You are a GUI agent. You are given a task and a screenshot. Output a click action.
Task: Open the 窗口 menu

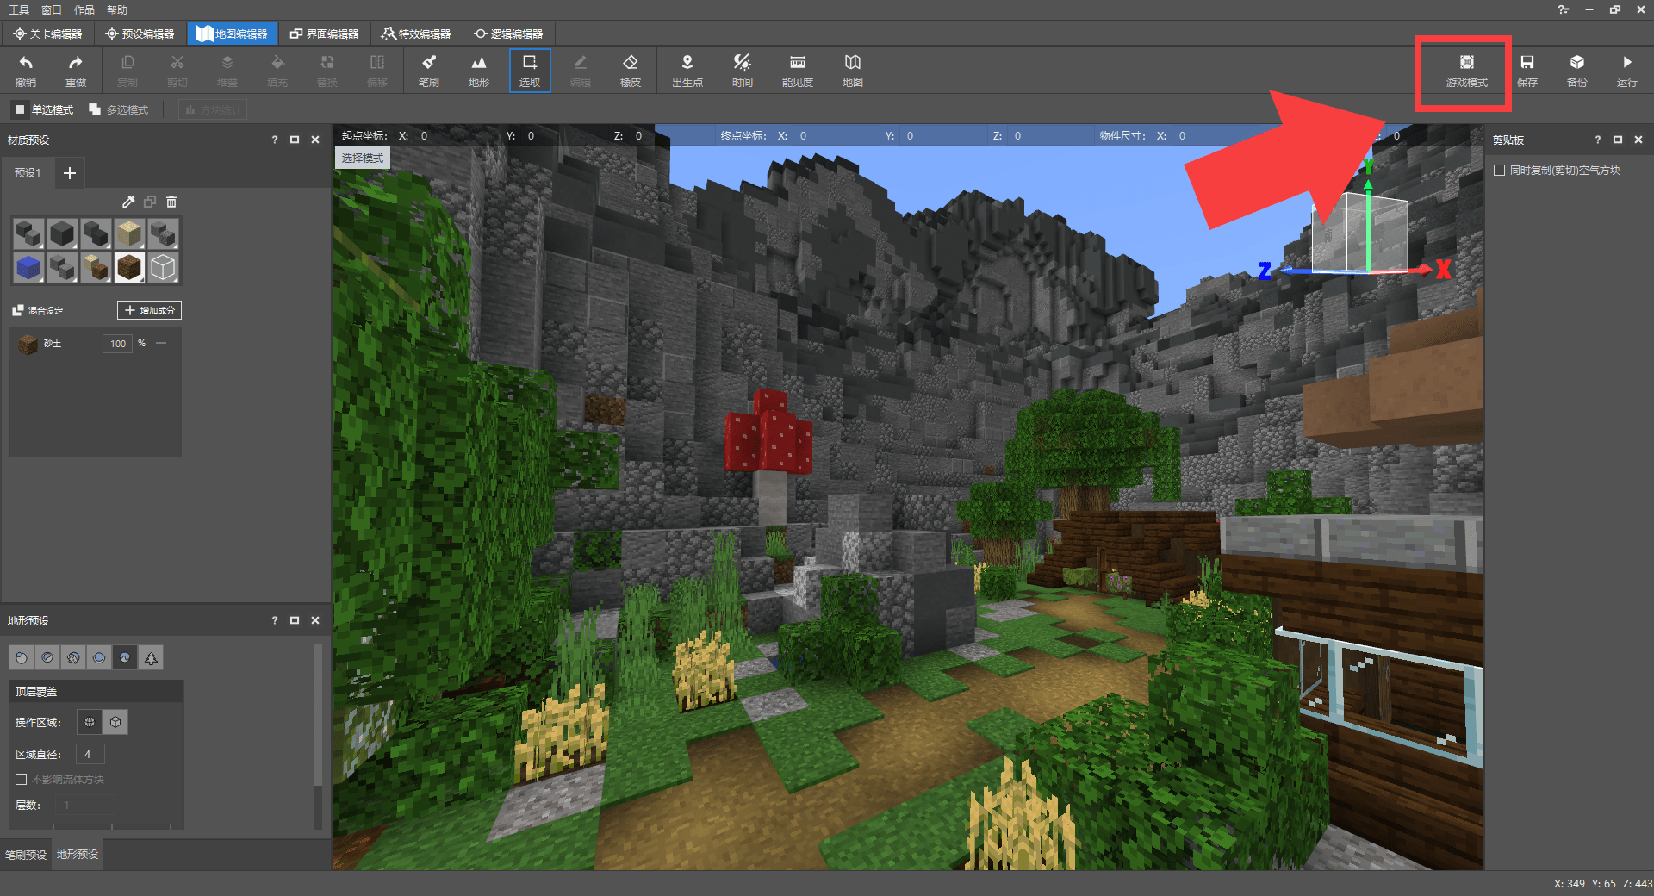tap(52, 10)
